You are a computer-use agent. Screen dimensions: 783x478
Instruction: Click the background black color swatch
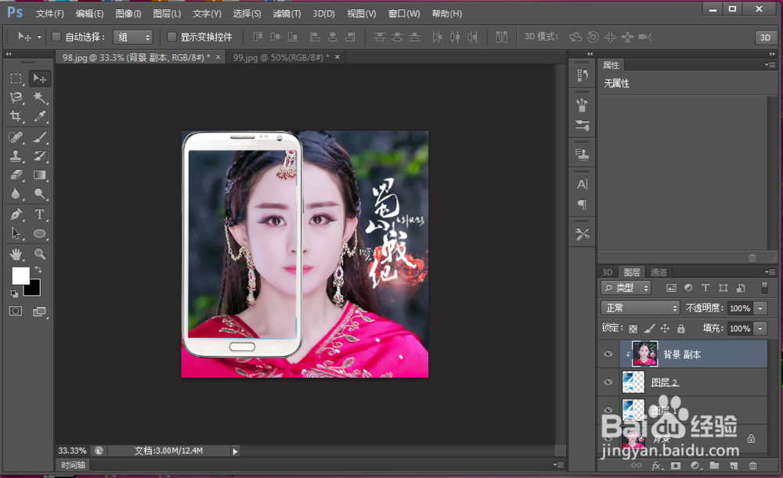34,289
